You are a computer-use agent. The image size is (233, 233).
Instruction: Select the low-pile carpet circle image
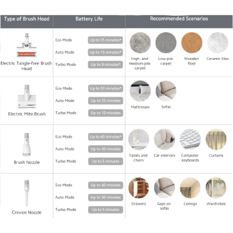click(166, 43)
